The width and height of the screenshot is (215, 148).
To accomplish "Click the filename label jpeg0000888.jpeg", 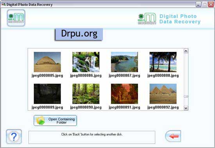I will tap(163, 76).
